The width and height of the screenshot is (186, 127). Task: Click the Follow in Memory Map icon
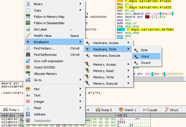pos(28,17)
